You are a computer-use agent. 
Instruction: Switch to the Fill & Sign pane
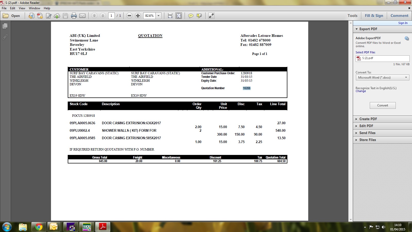pyautogui.click(x=374, y=16)
